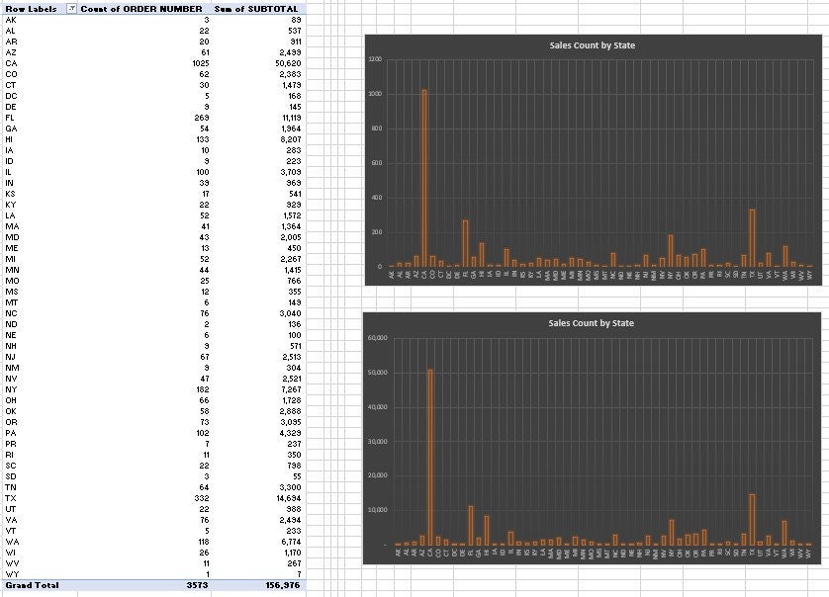Select the Sum of SUBTOTAL header
The height and width of the screenshot is (597, 829).
[x=256, y=9]
